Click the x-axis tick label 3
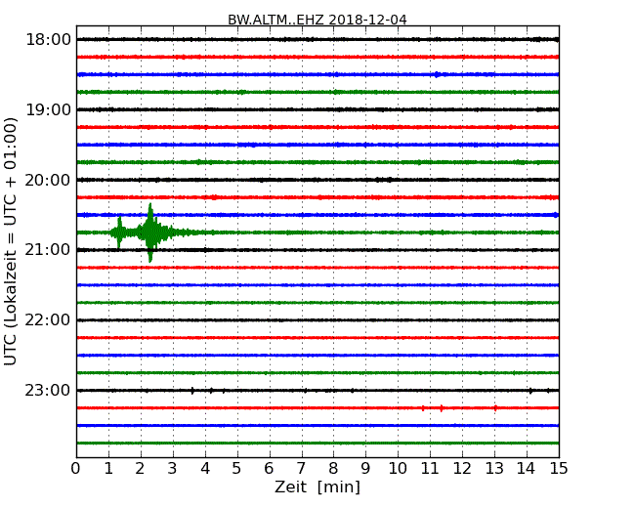 [173, 469]
